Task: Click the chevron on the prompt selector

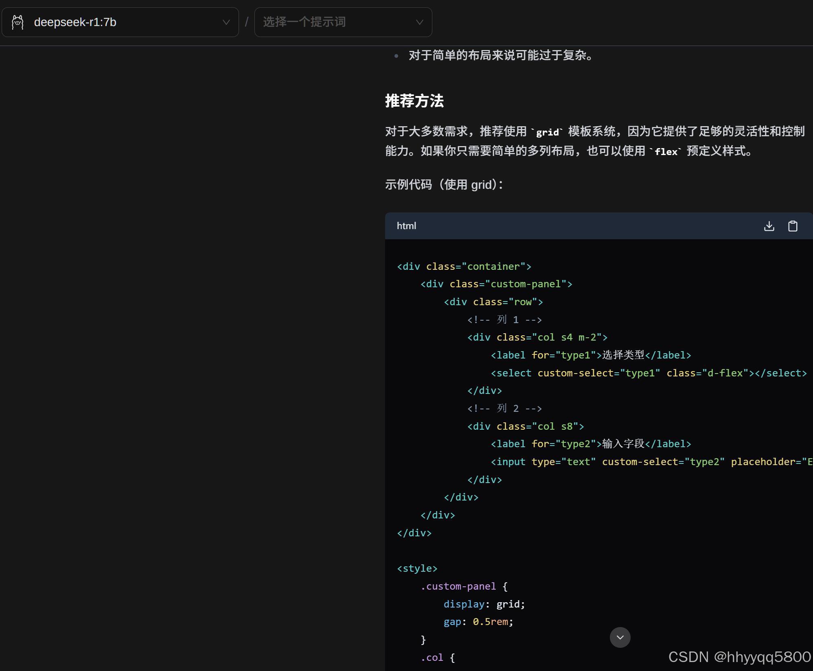Action: (x=419, y=22)
